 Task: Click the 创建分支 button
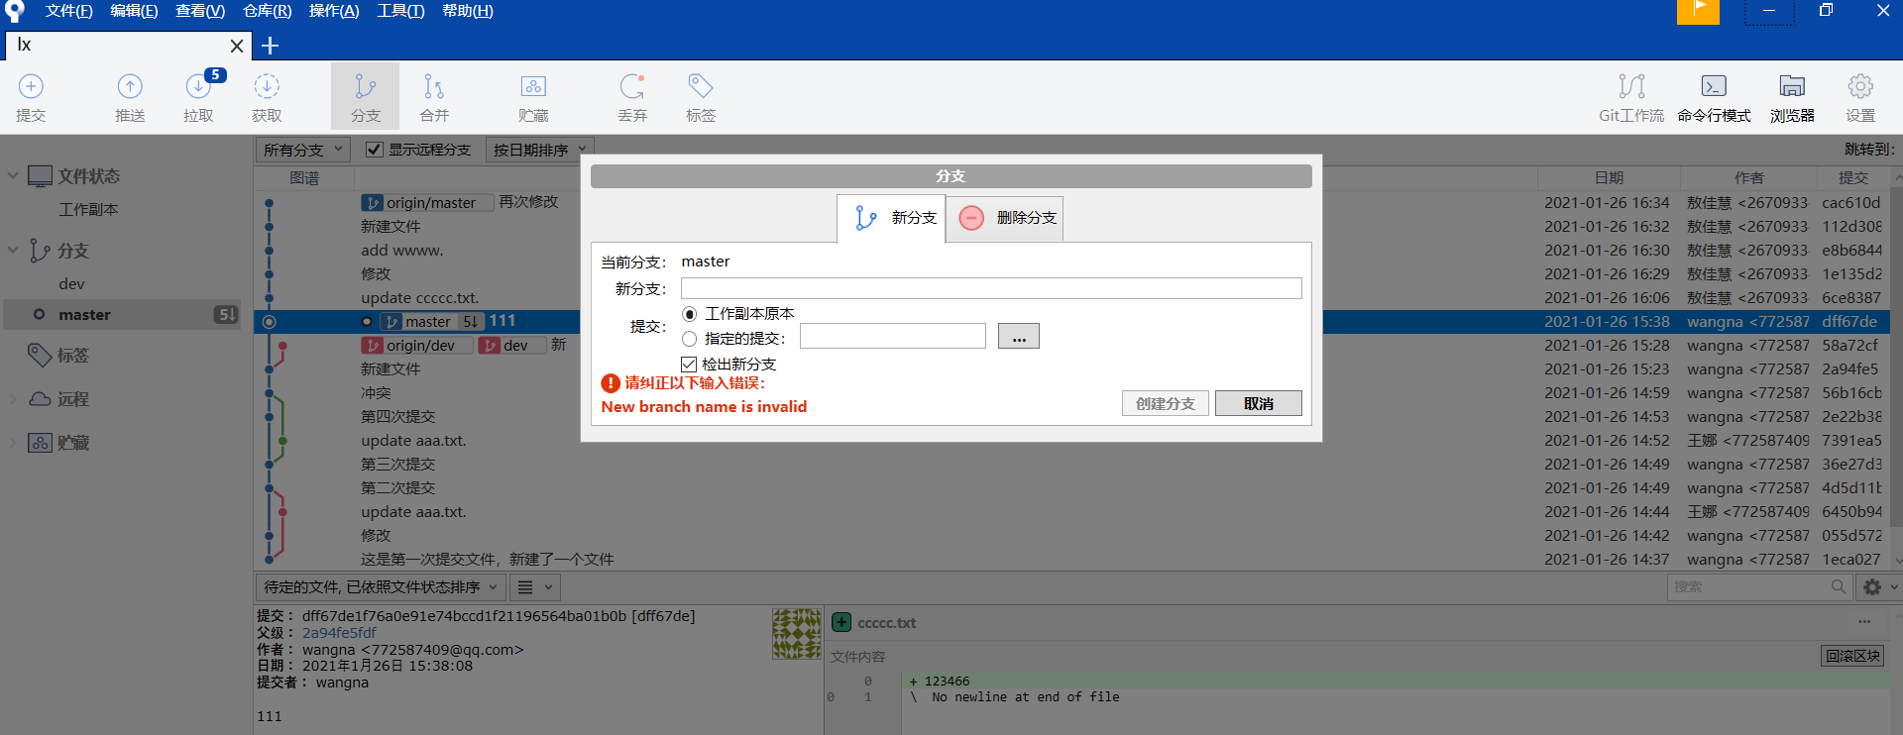click(1166, 403)
